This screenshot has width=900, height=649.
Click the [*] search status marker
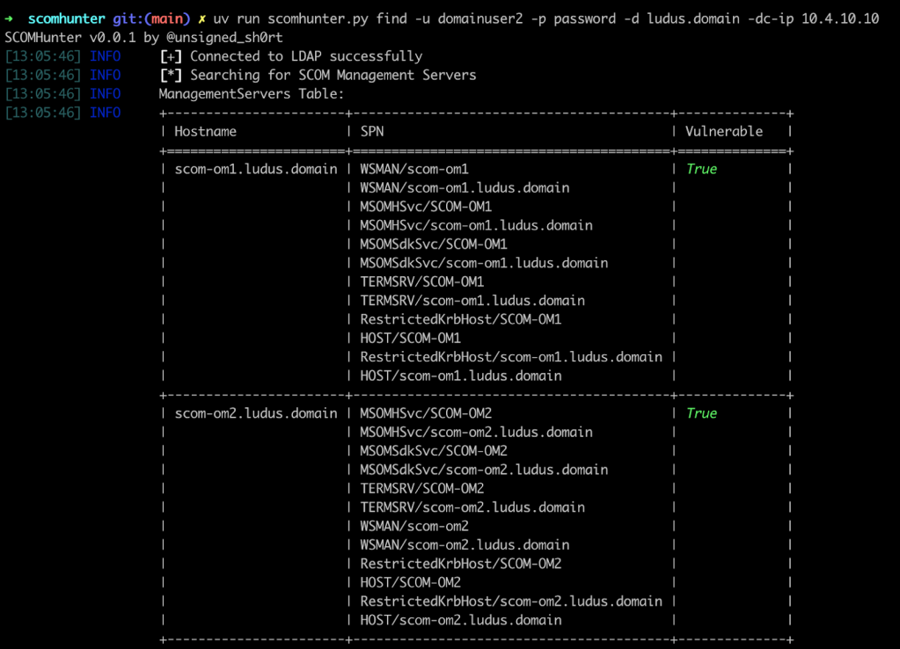pos(171,75)
